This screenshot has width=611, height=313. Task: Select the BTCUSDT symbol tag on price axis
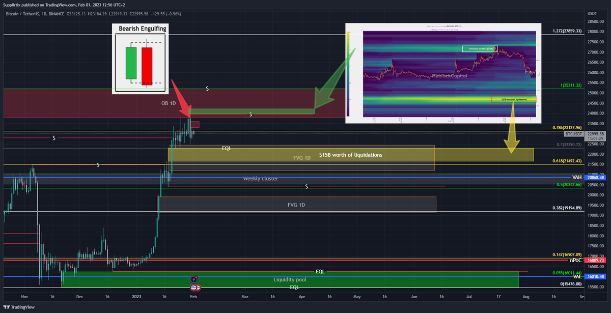[x=573, y=133]
